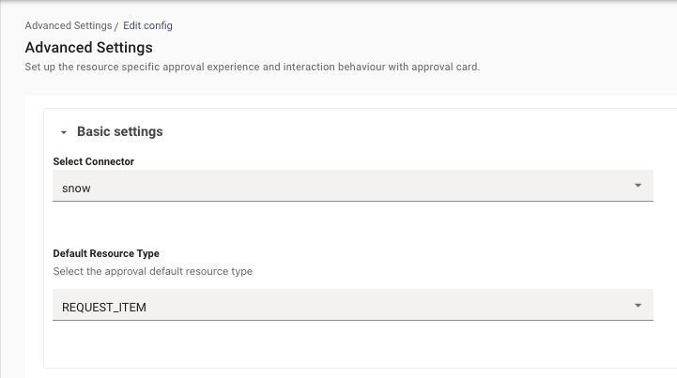The height and width of the screenshot is (378, 677).
Task: Open the Select Connector dropdown arrow
Action: coord(638,186)
